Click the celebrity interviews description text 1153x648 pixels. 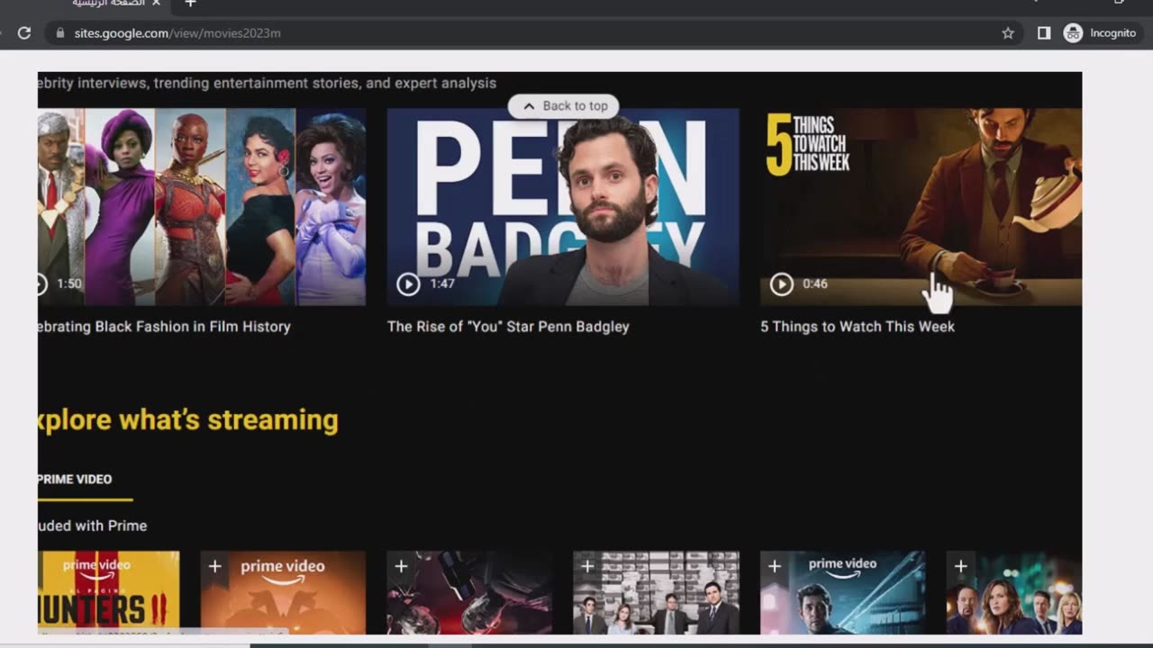[x=267, y=84]
